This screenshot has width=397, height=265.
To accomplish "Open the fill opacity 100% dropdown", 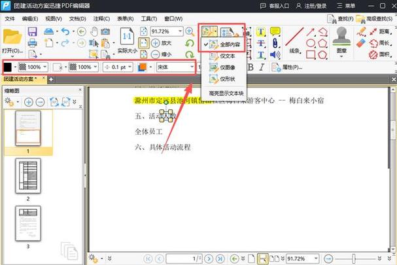I will (x=45, y=67).
